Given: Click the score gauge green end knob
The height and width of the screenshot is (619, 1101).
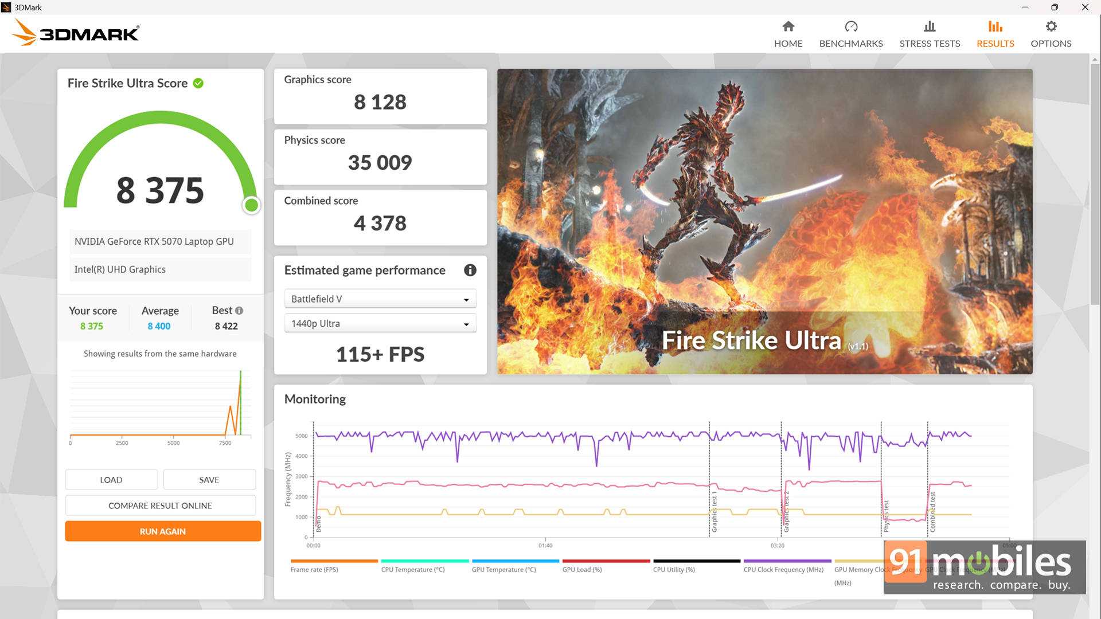Looking at the screenshot, I should tap(251, 205).
